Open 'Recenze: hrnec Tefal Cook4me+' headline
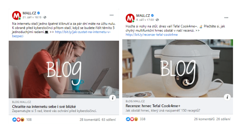241x139 pixels. [153, 106]
